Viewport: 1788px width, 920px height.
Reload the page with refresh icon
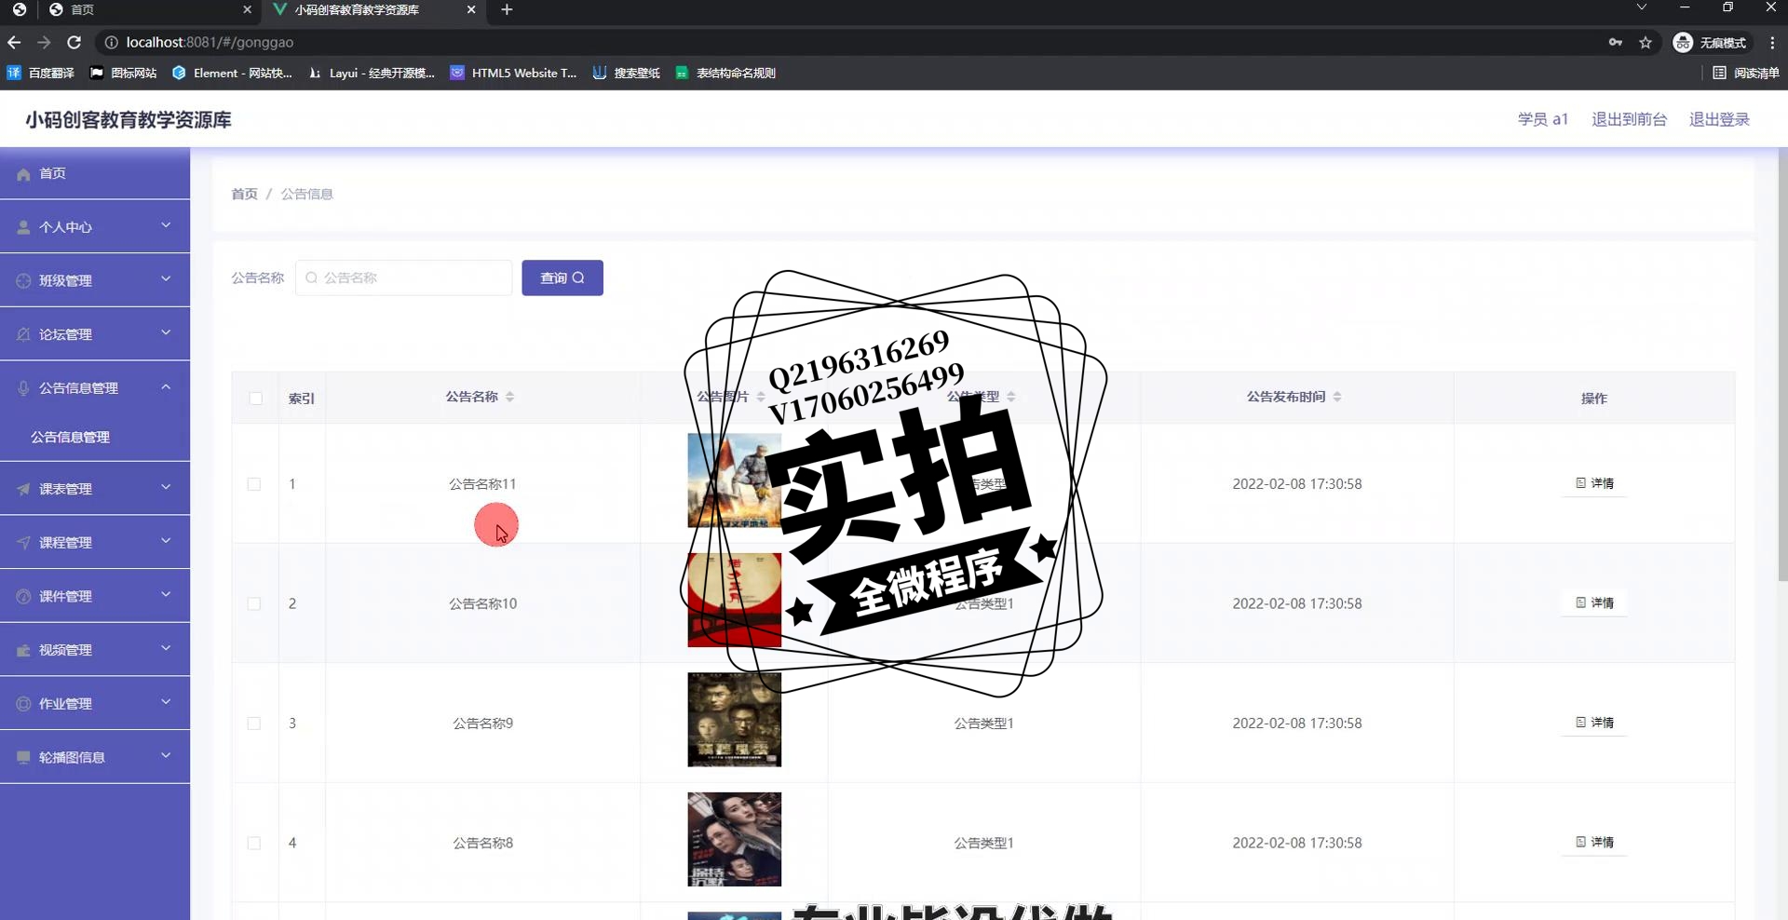pos(74,43)
